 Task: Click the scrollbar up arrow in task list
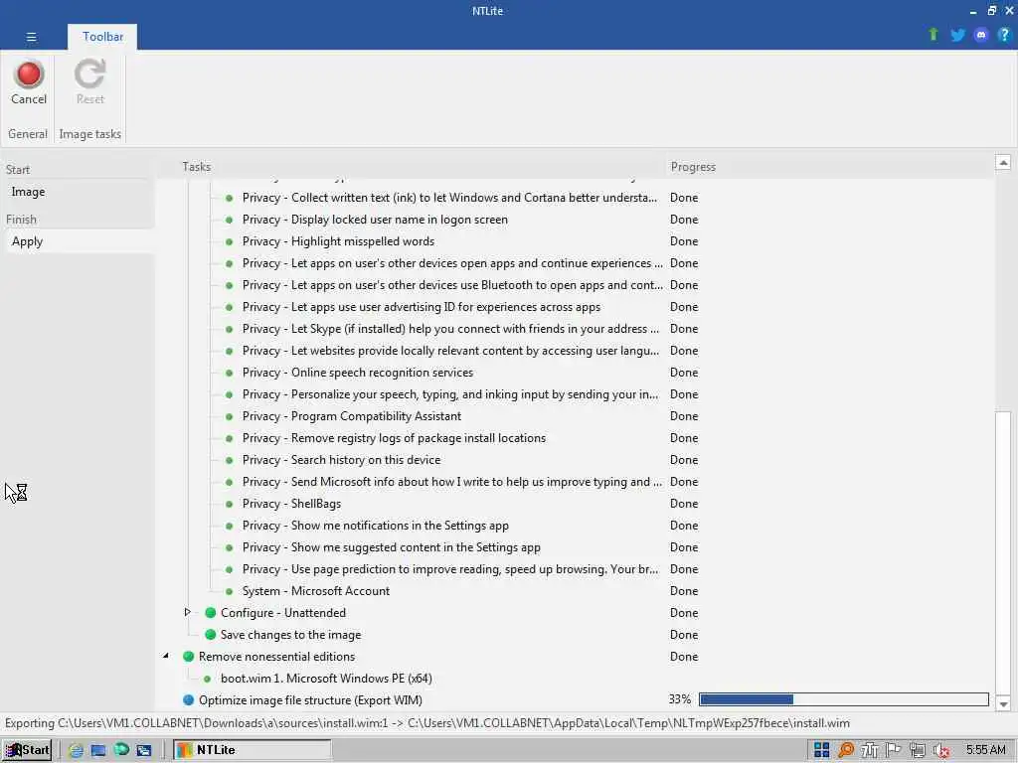pos(1003,162)
